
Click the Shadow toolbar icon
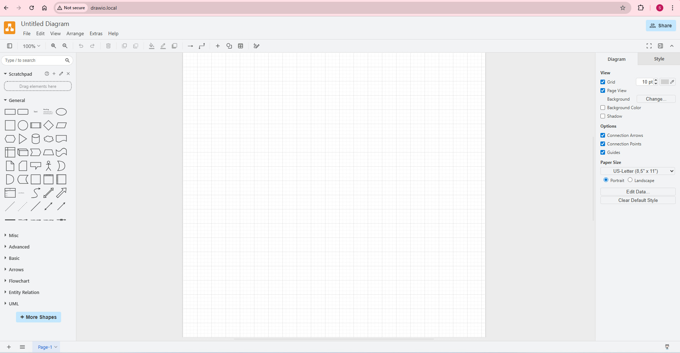174,46
